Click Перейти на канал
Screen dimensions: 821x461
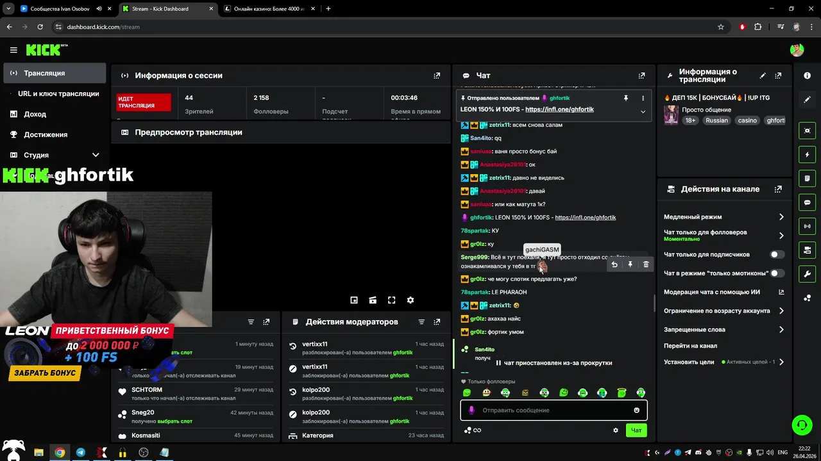coord(690,346)
